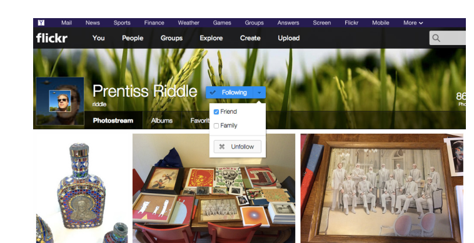
Task: Open the Flickr logo home link
Action: (x=52, y=38)
